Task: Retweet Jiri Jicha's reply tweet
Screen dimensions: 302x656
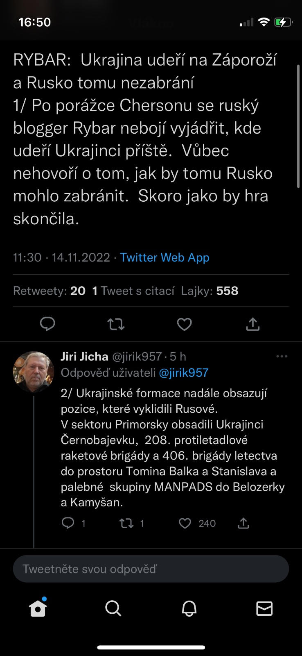Action: click(126, 523)
